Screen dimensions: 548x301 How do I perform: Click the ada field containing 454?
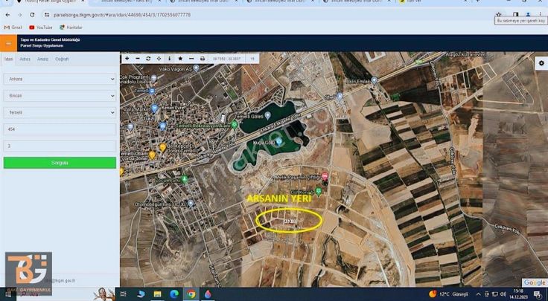coord(60,129)
